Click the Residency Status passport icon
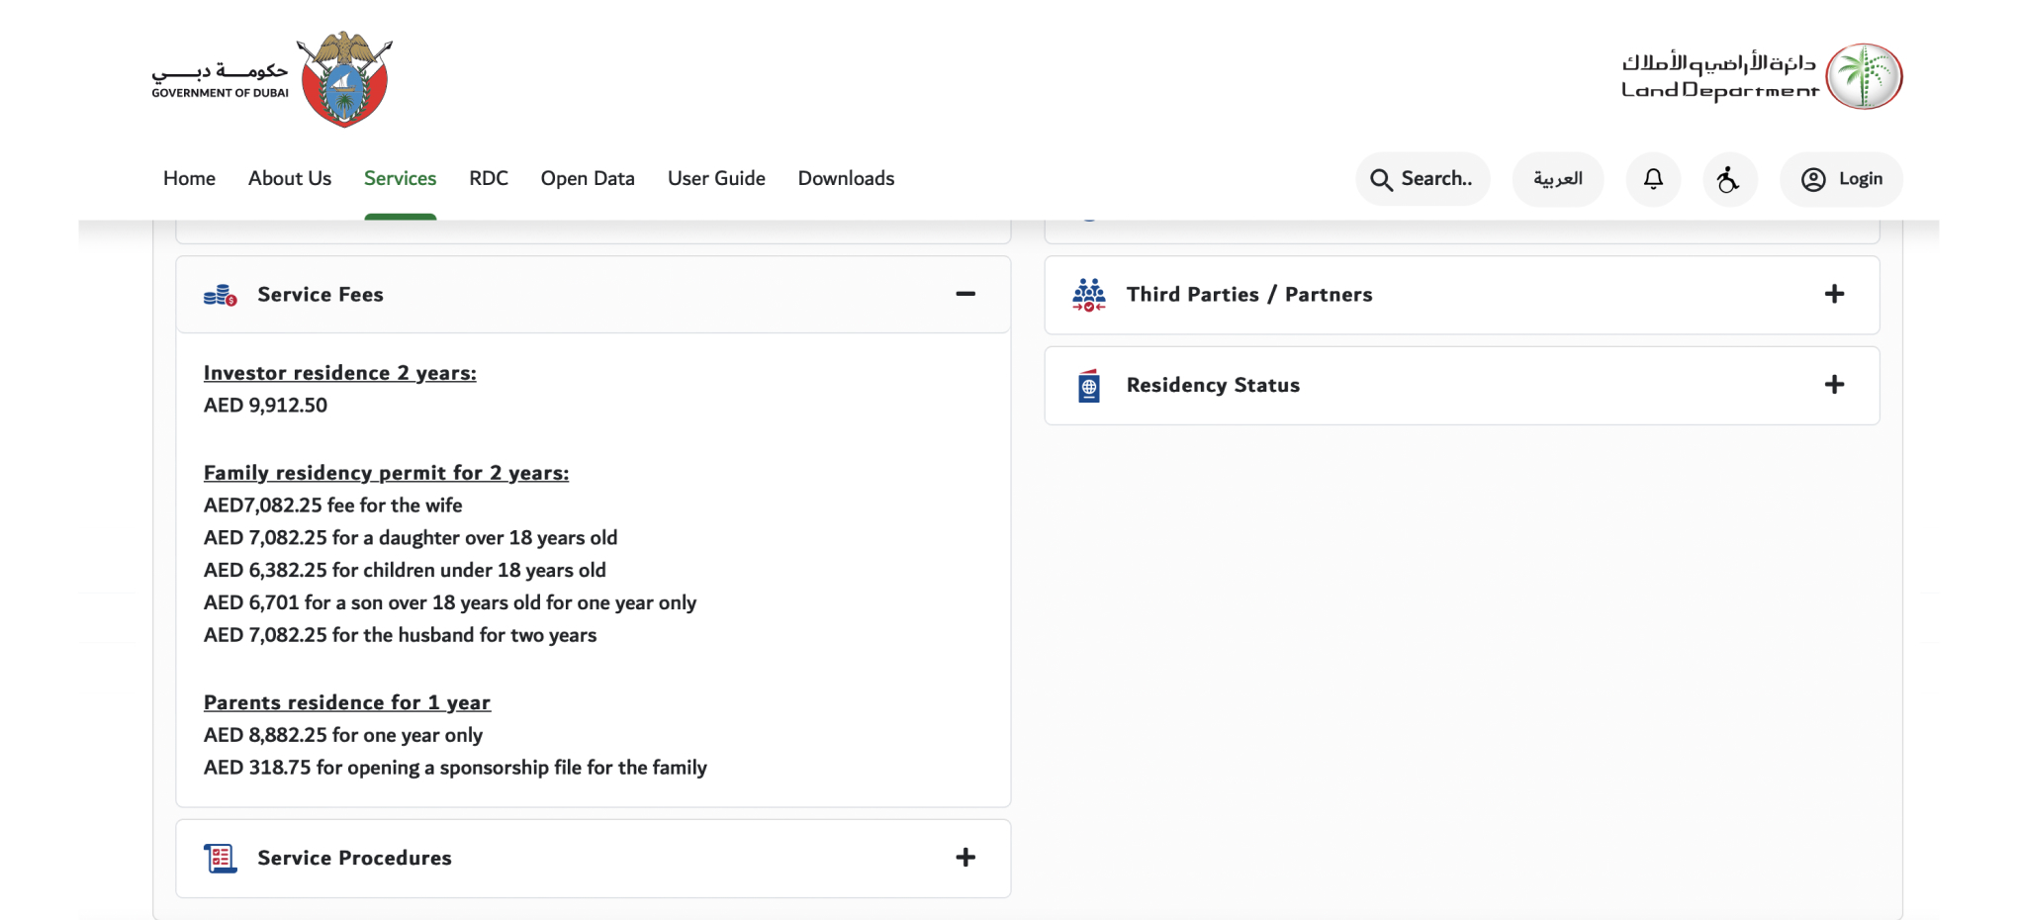This screenshot has width=2018, height=920. pos(1089,386)
